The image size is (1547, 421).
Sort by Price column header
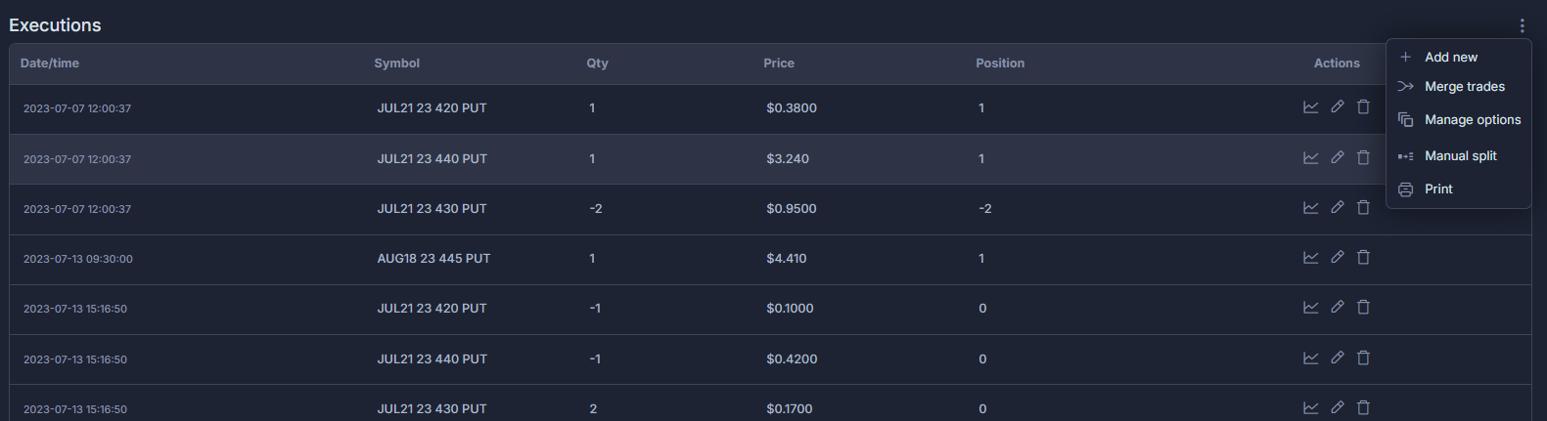coord(779,63)
